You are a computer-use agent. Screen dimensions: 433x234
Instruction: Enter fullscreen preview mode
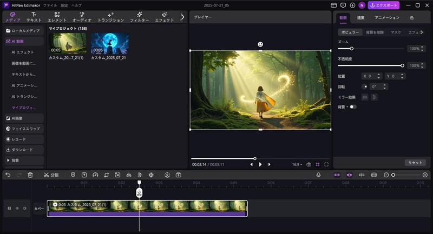pyautogui.click(x=326, y=164)
